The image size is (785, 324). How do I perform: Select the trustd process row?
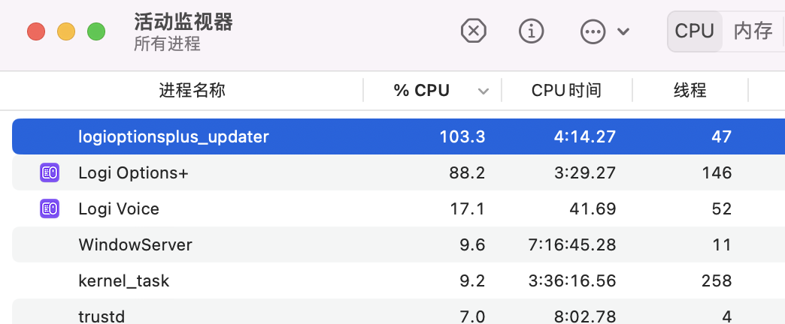pos(98,315)
